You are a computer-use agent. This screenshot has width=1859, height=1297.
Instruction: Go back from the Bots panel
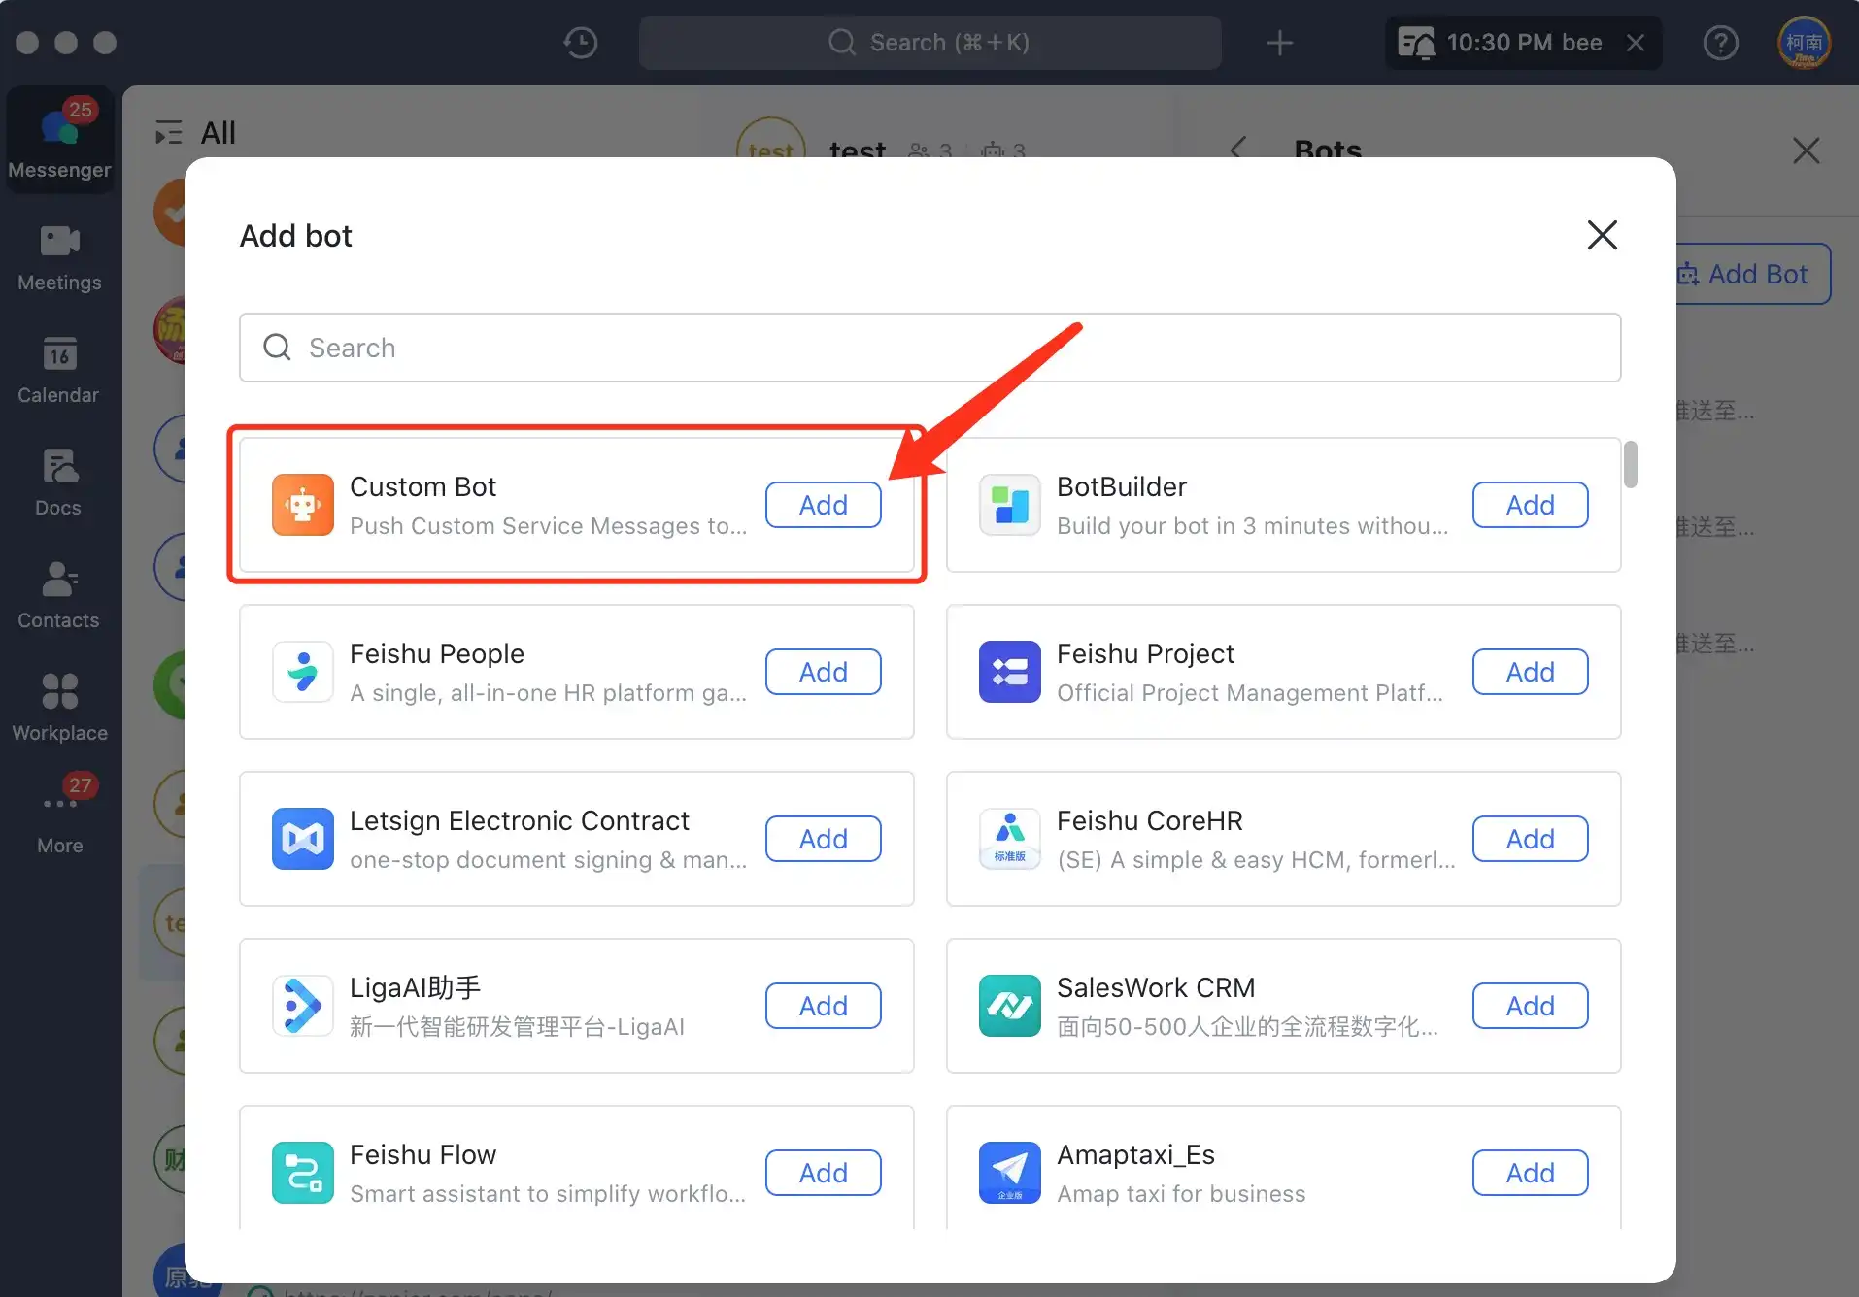[x=1237, y=150]
